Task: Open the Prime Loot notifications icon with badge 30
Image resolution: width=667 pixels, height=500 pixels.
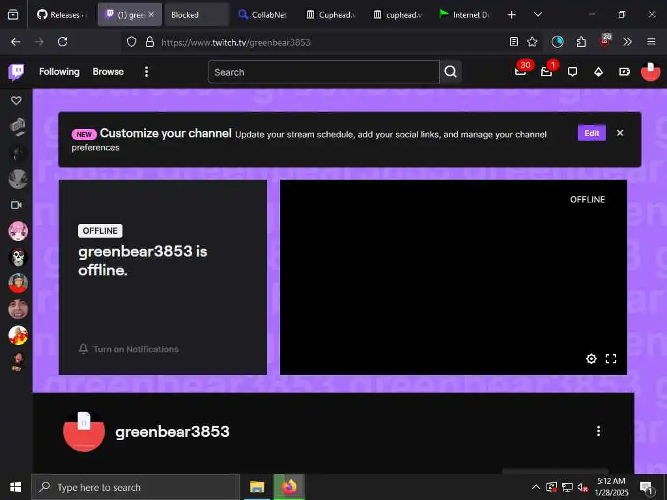Action: (x=520, y=72)
